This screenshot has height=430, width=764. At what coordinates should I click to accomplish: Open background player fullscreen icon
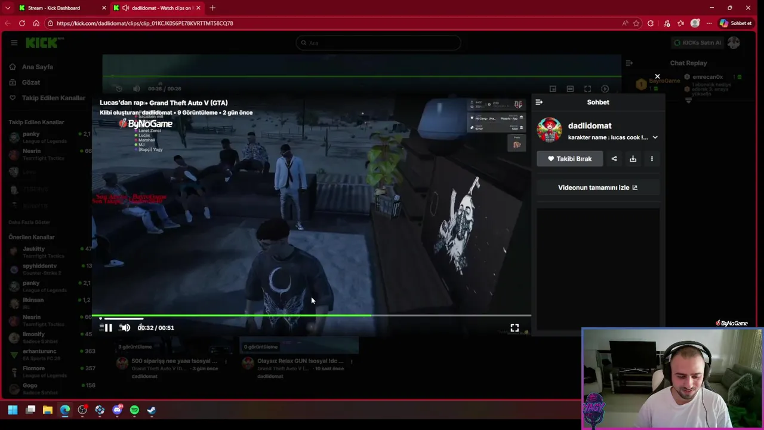tap(587, 89)
